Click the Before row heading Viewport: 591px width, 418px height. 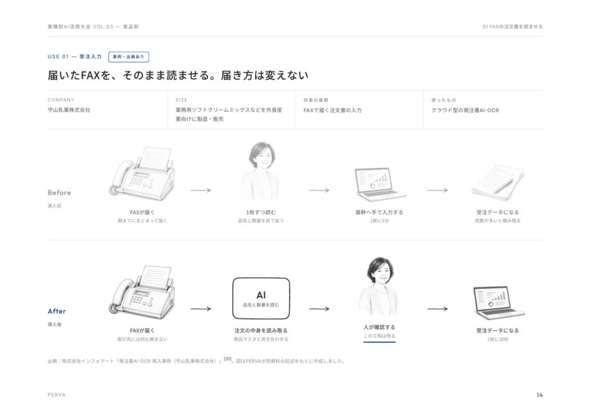(x=59, y=193)
